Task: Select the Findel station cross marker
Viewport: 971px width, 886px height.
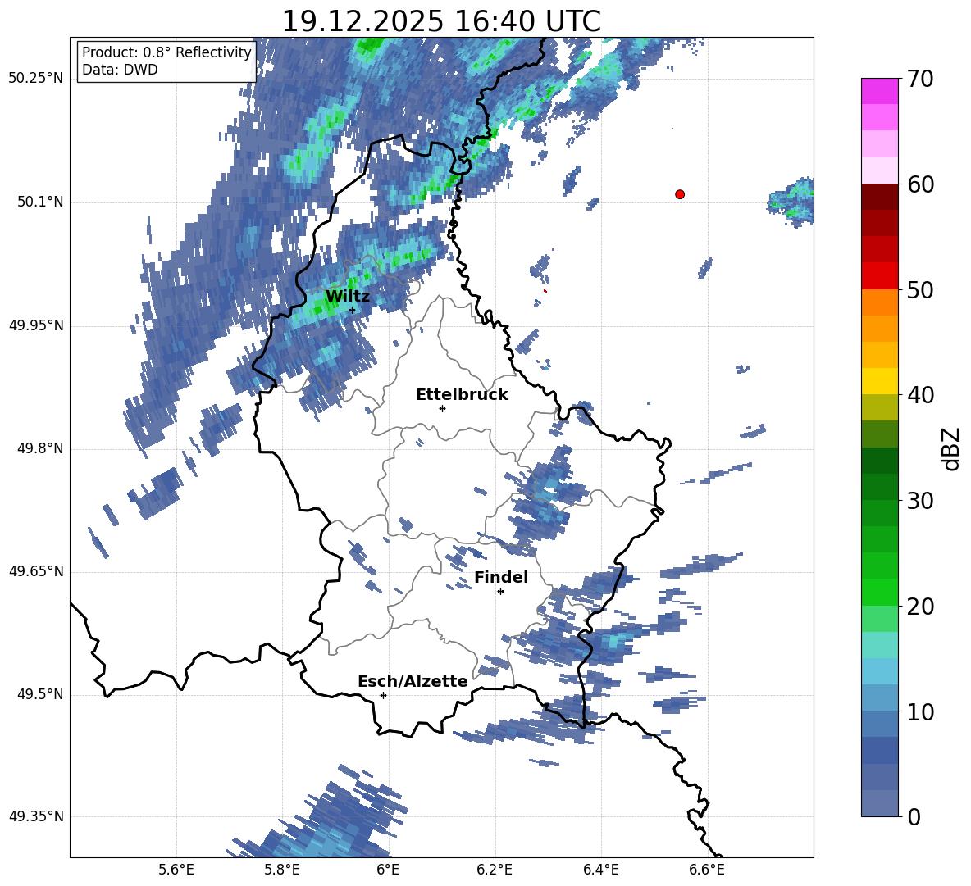Action: tap(500, 592)
